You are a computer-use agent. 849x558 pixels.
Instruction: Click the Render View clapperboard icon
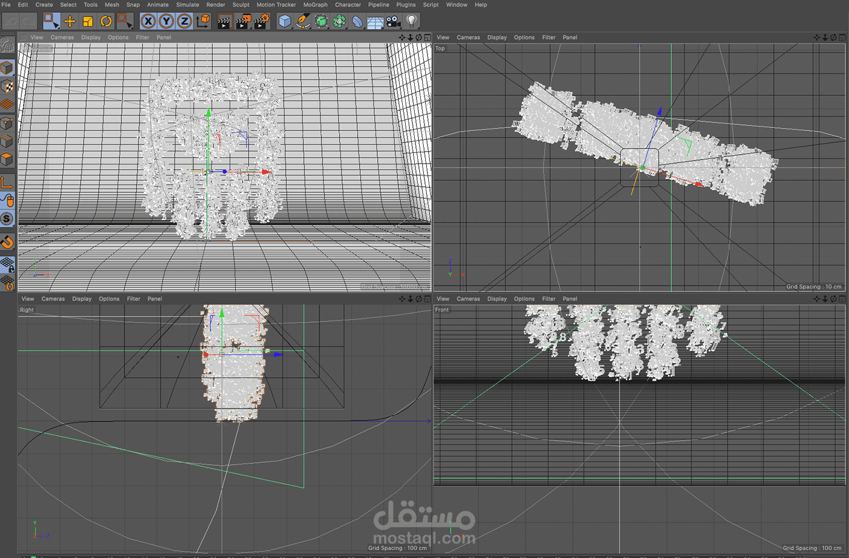click(224, 22)
